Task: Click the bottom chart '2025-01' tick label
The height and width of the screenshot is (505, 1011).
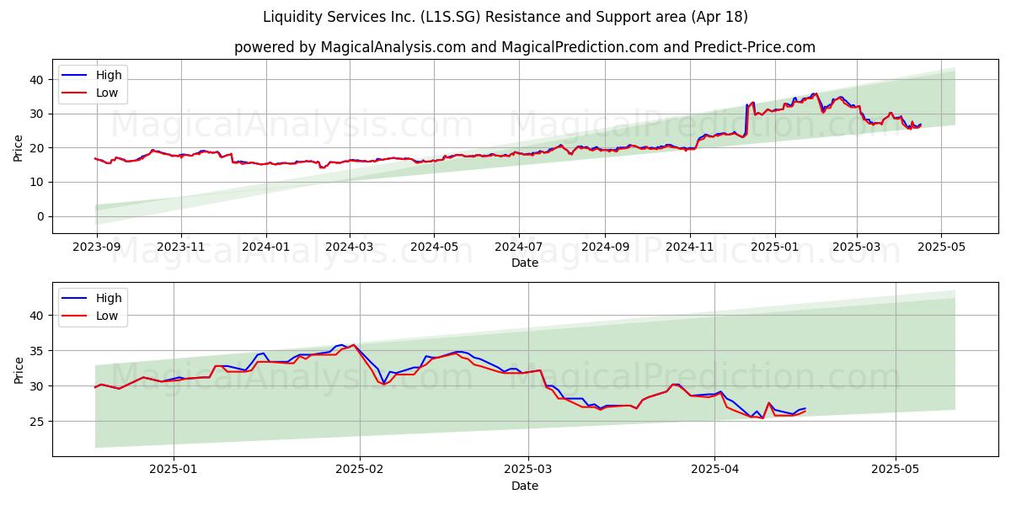Action: pyautogui.click(x=174, y=470)
